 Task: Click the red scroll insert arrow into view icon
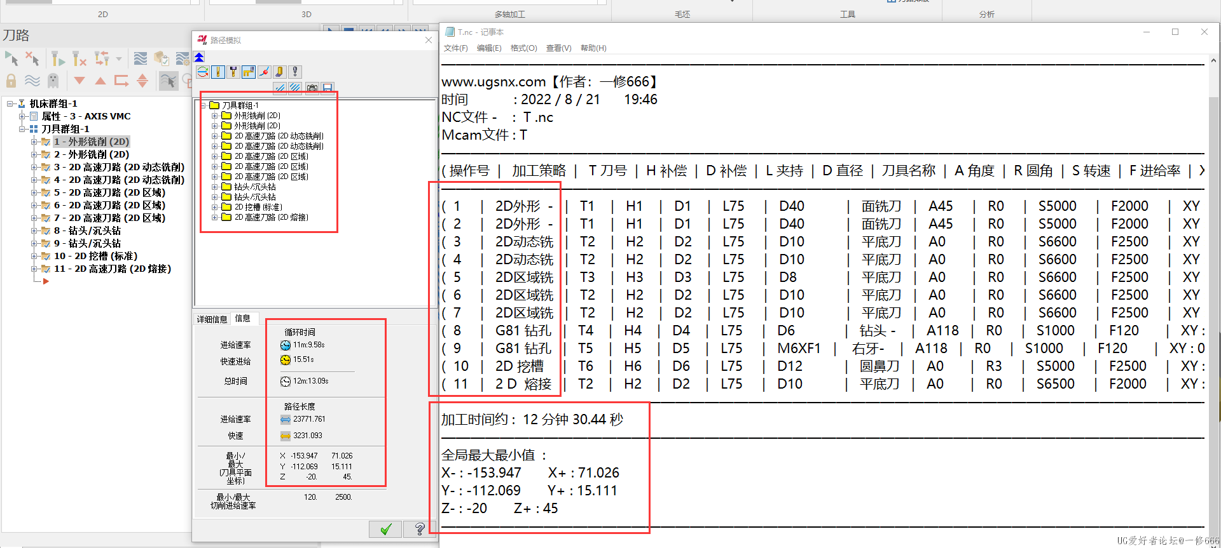142,81
